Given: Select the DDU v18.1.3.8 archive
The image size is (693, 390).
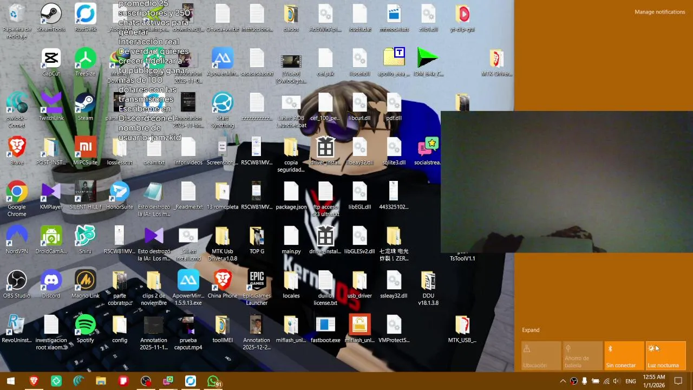Looking at the screenshot, I should point(428,288).
